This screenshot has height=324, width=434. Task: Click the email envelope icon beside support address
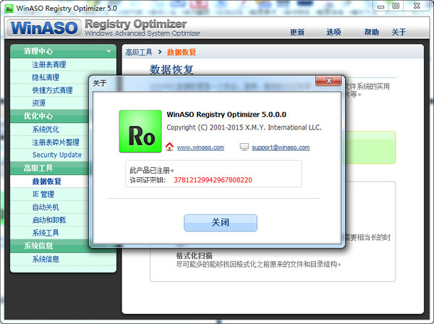244,147
